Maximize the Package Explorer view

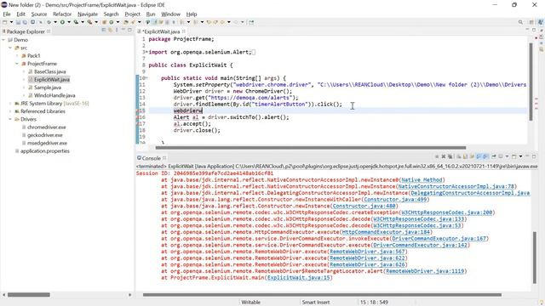129,31
